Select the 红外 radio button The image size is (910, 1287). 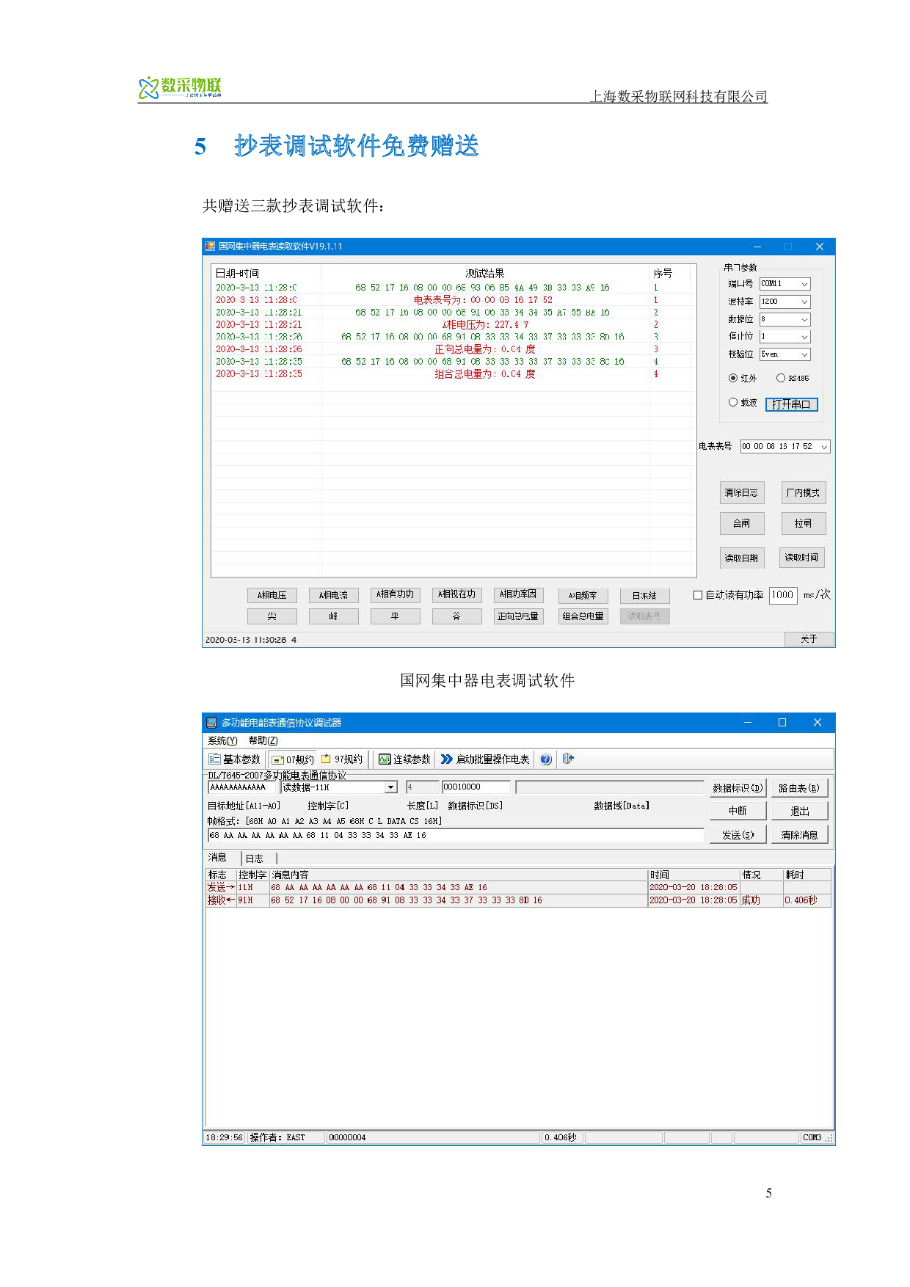(x=733, y=378)
